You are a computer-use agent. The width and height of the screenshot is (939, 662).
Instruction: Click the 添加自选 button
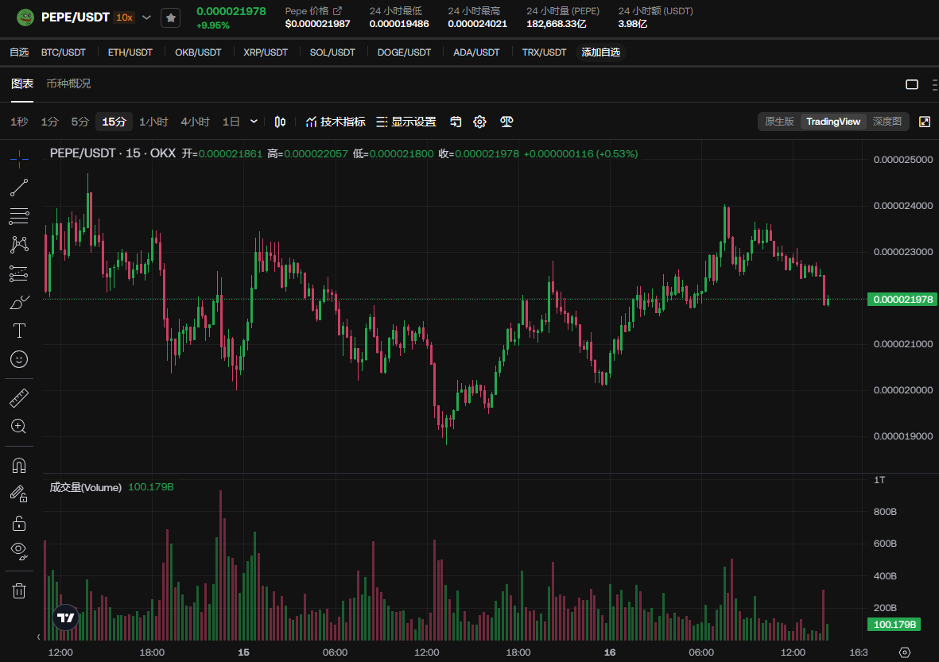600,52
